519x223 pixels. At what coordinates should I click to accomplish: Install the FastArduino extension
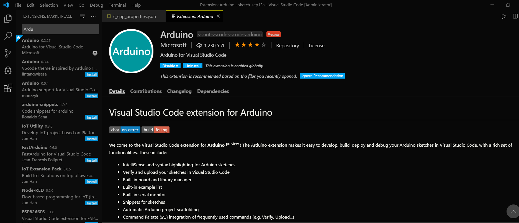pos(92,160)
